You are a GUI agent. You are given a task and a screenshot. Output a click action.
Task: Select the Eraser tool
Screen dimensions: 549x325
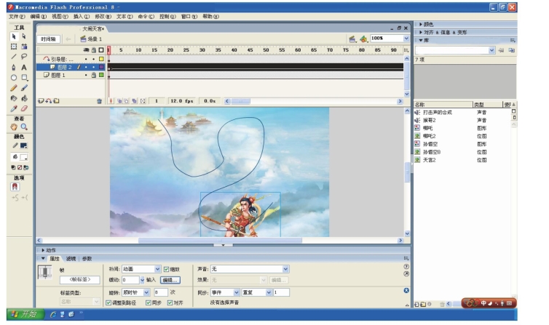click(x=24, y=108)
